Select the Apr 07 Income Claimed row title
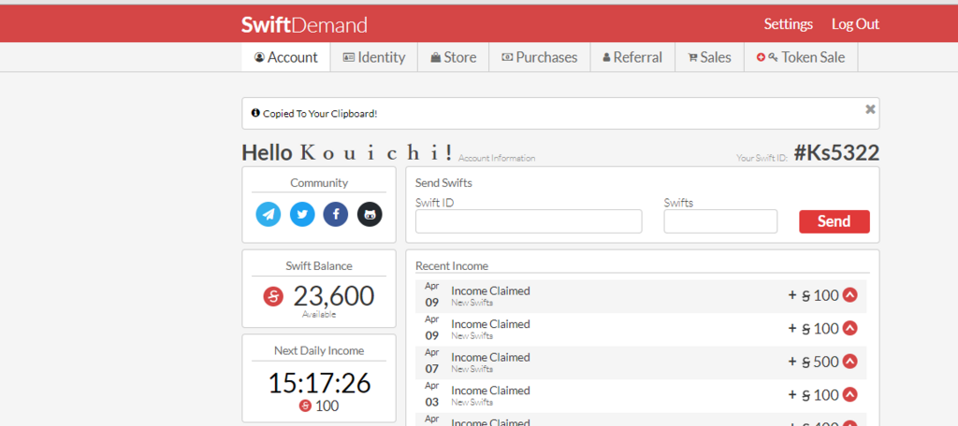Viewport: 958px width, 426px height. tap(490, 357)
